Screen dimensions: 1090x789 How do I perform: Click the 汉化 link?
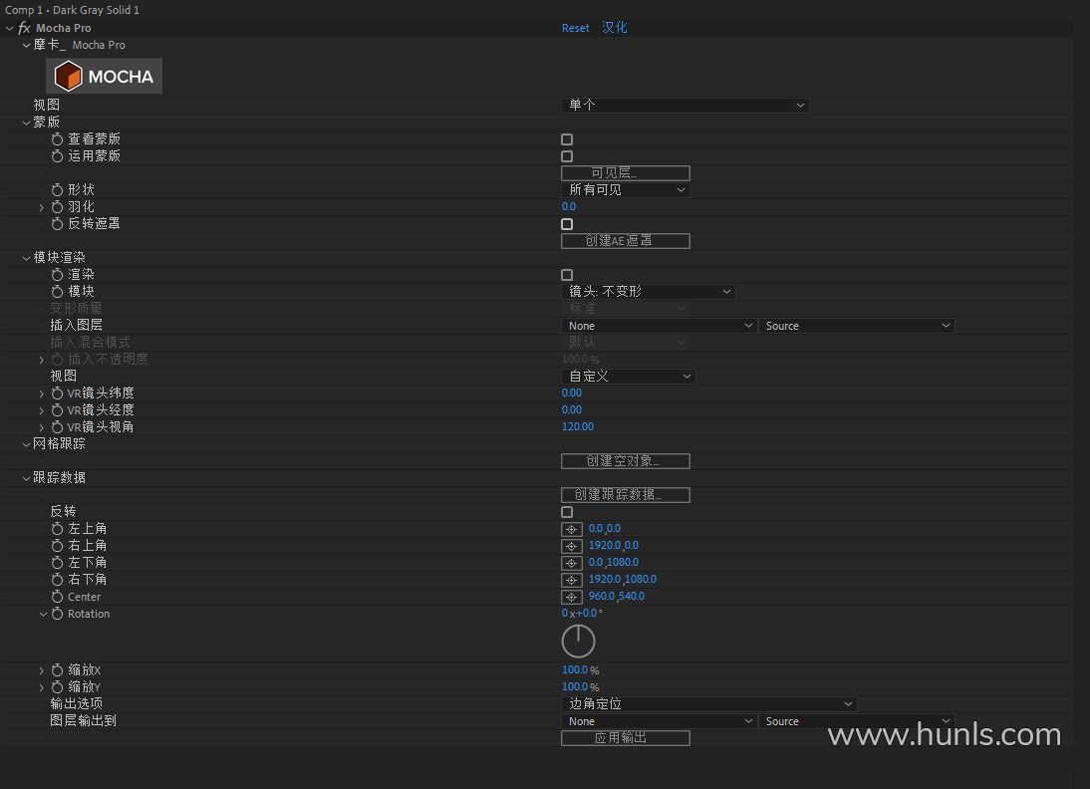point(615,27)
